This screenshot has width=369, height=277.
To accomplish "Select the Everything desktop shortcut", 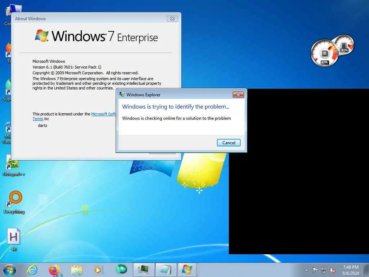I will [x=14, y=202].
